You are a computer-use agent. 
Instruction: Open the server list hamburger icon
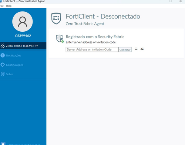tap(136, 49)
